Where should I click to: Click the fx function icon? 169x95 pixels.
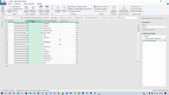(15, 18)
